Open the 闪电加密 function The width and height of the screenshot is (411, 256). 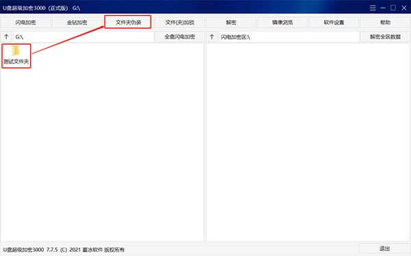point(25,23)
